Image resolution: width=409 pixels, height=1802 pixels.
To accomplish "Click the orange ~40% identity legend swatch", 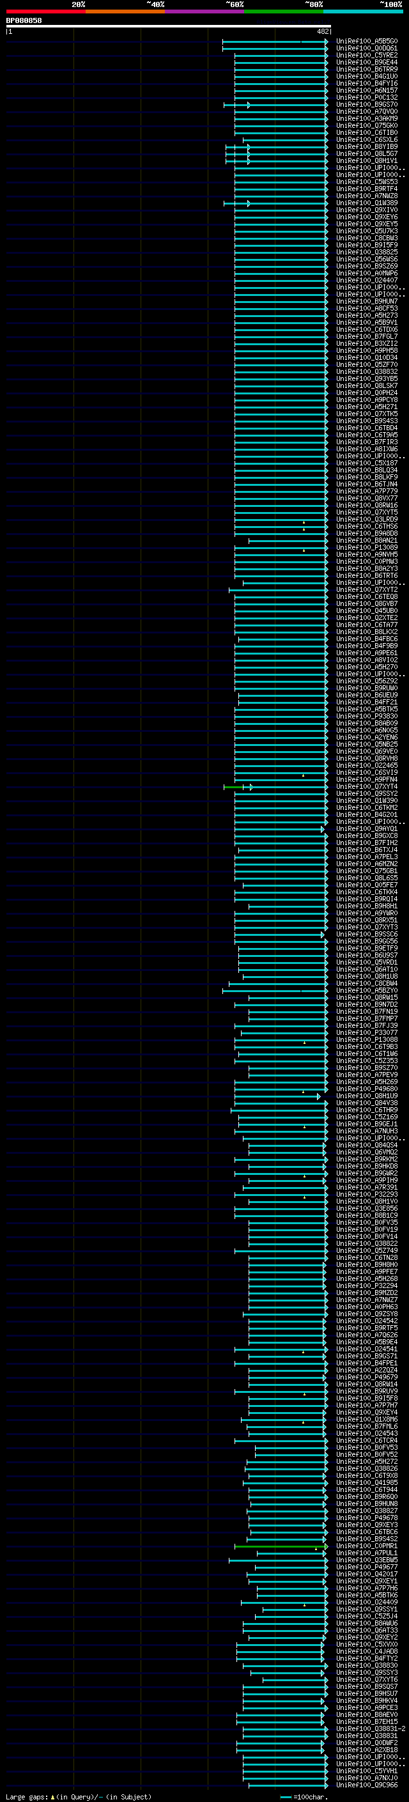I will point(125,12).
